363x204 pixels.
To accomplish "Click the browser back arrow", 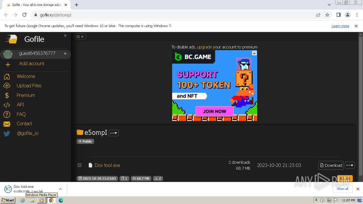I will tap(6, 15).
